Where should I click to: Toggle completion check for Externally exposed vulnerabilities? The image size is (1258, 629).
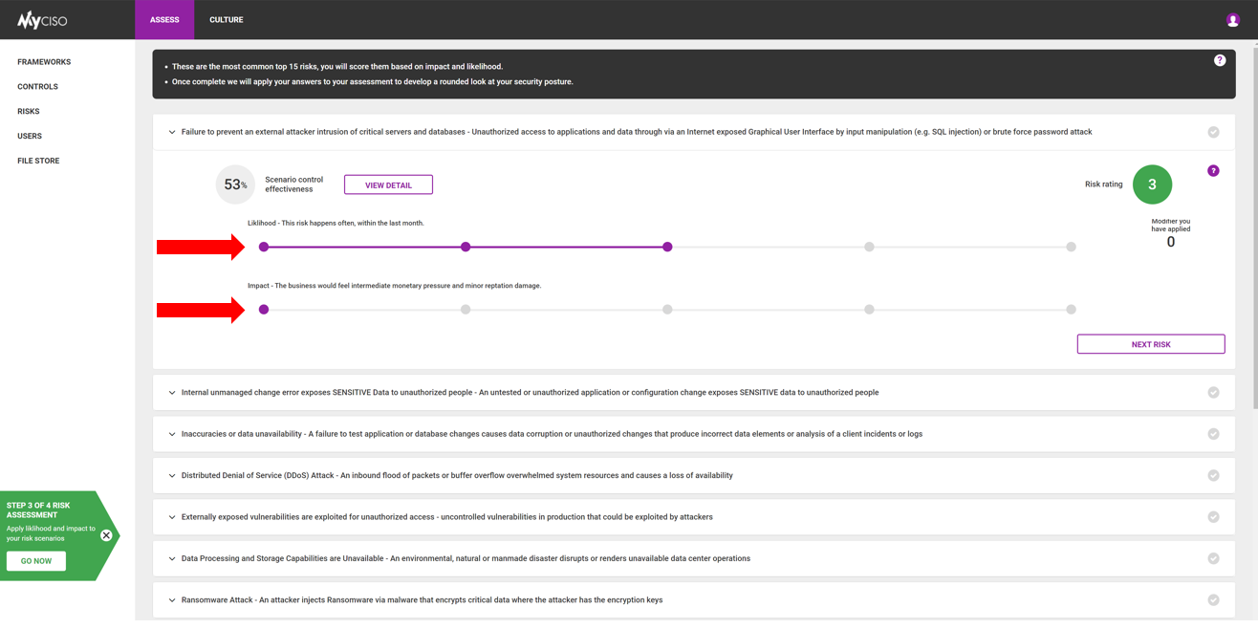point(1213,517)
